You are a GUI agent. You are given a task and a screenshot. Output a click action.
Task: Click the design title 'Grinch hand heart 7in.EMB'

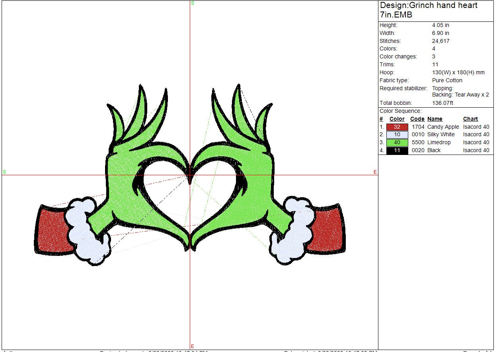pos(429,10)
